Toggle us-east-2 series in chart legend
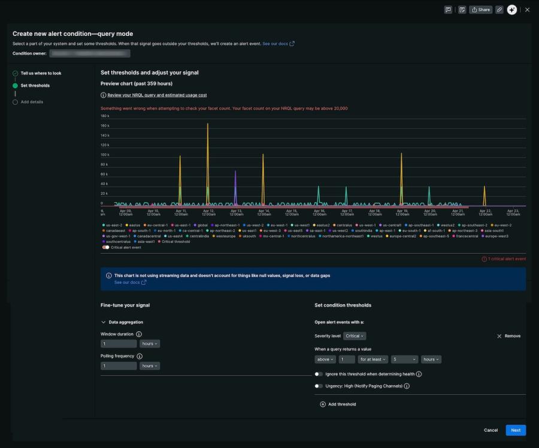This screenshot has height=448, width=539. pyautogui.click(x=112, y=225)
